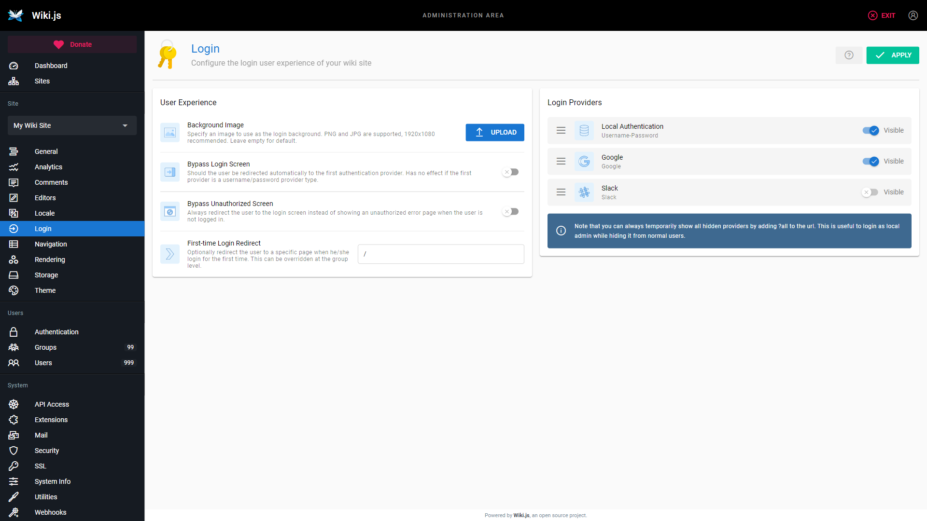Expand the site selector chevron
This screenshot has width=927, height=521.
[x=125, y=125]
